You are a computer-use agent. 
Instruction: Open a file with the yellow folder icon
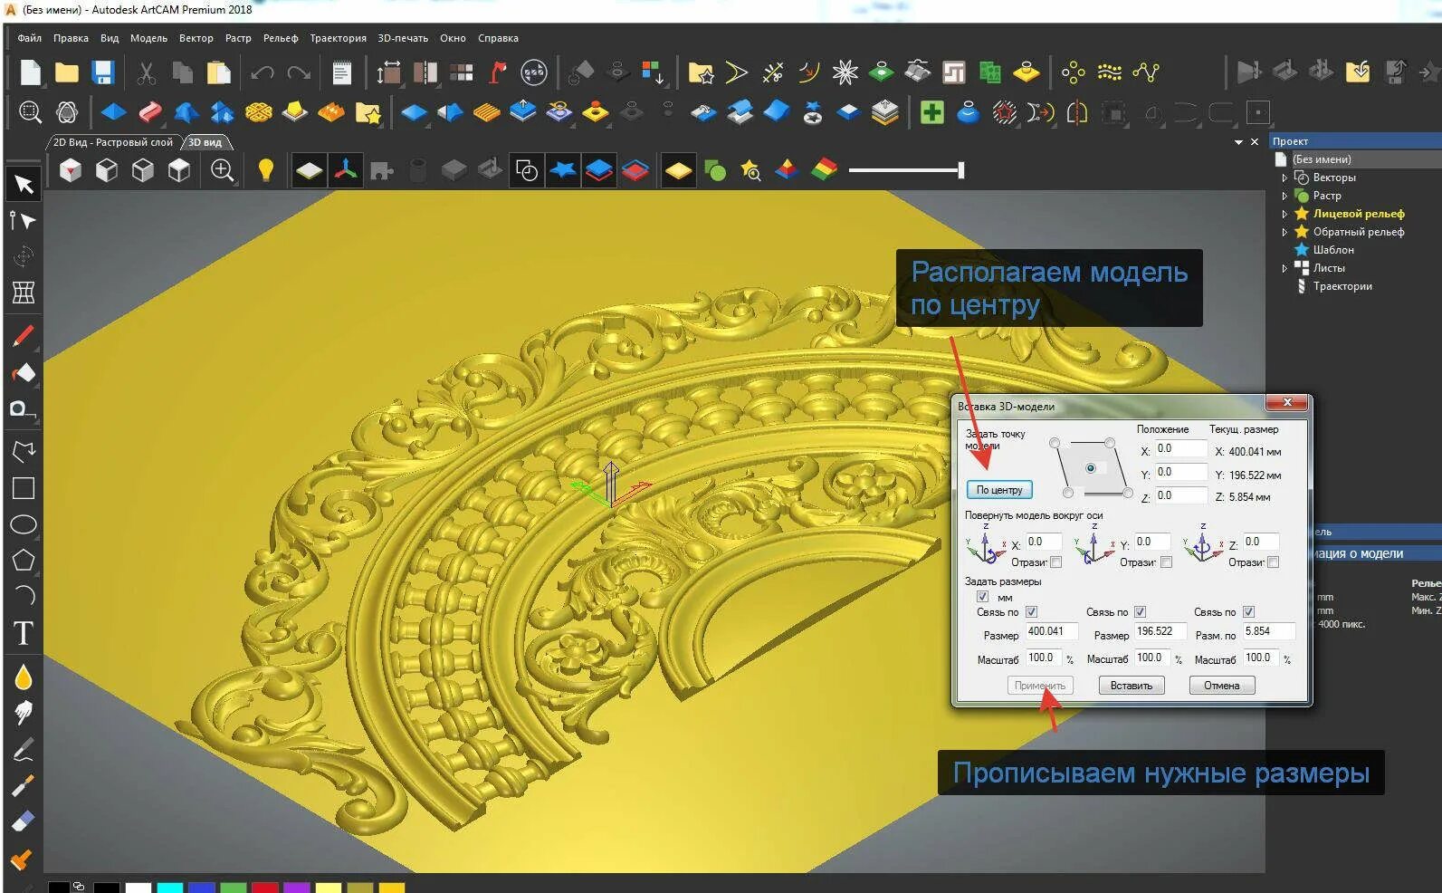tap(66, 72)
